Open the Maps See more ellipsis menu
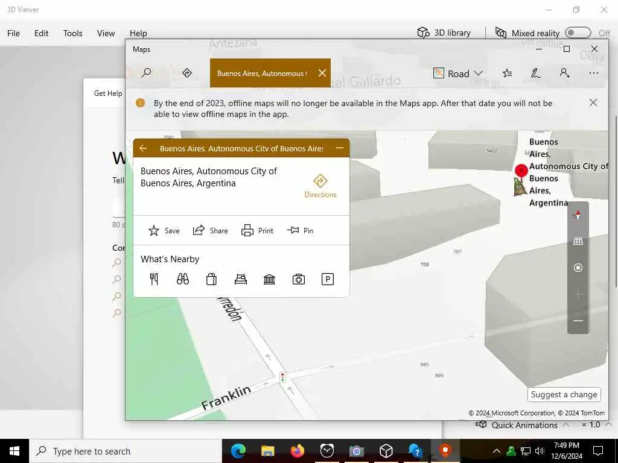 [594, 73]
